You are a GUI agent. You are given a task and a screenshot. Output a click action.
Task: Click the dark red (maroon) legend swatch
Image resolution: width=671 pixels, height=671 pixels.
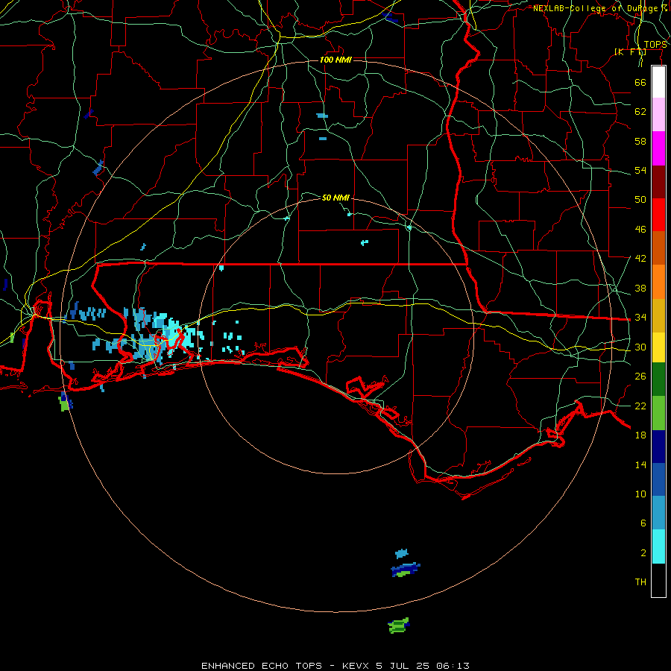[x=658, y=182]
